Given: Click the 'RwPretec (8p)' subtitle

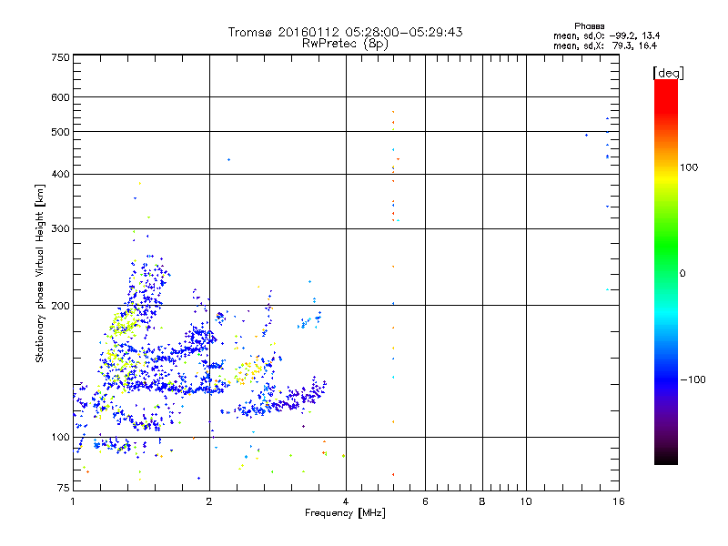Looking at the screenshot, I should (345, 44).
